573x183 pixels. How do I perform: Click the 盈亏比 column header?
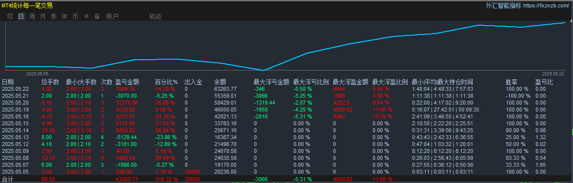(544, 82)
